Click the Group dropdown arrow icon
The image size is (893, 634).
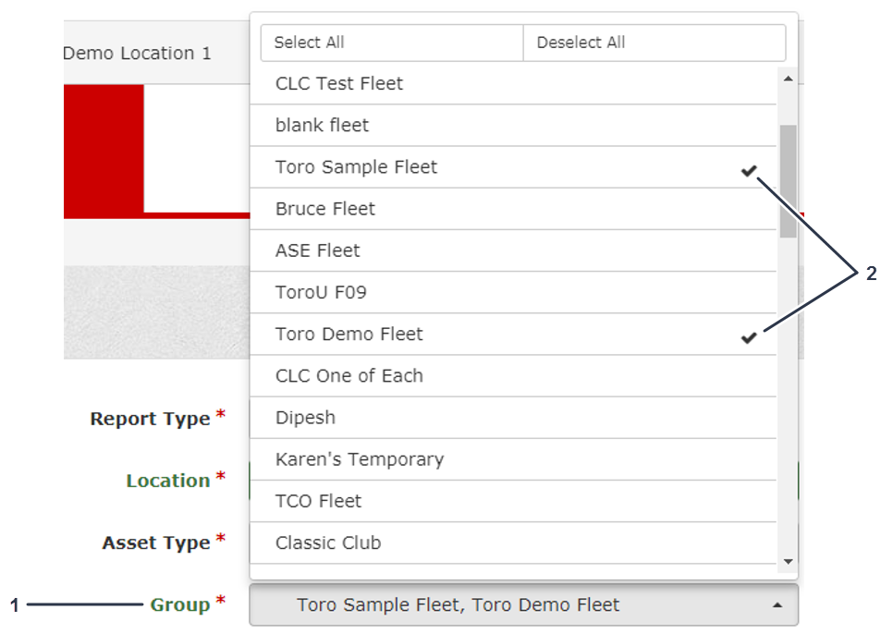[777, 605]
